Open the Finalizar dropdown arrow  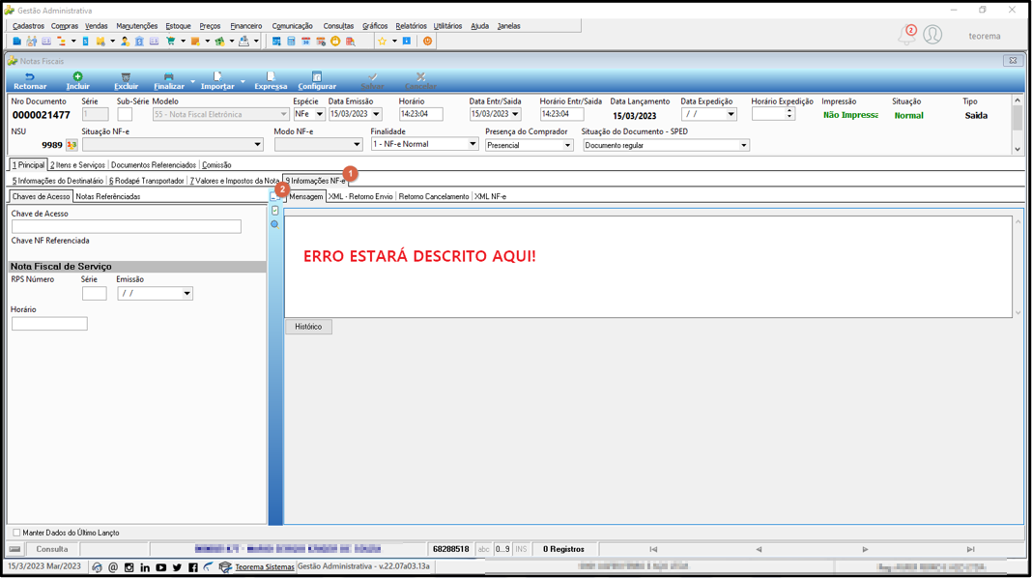click(x=193, y=81)
